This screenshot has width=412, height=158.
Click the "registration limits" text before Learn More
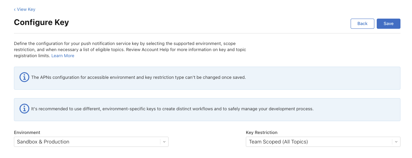pyautogui.click(x=32, y=56)
